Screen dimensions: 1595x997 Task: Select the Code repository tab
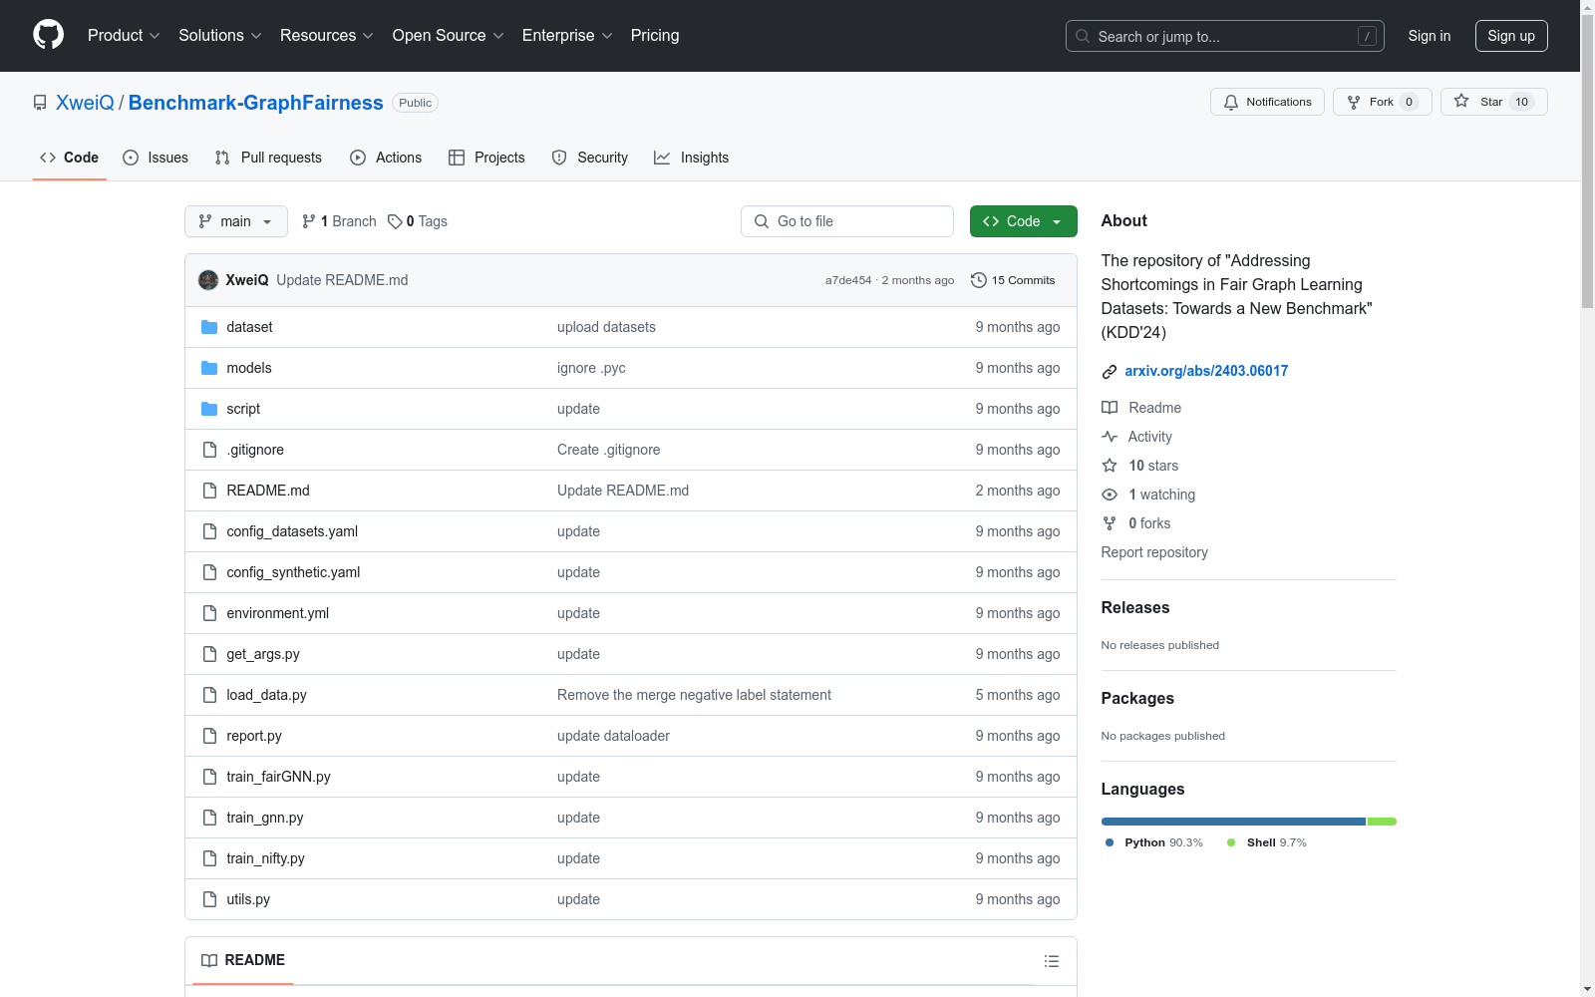click(x=70, y=158)
